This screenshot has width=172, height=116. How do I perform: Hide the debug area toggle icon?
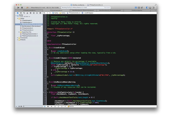coord(45,106)
